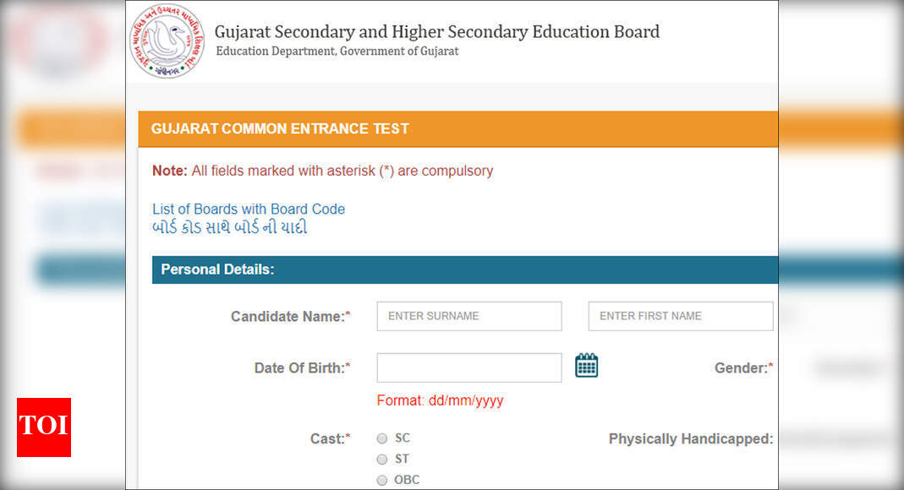Open the Gujarati board list link
Screen dimensions: 904x490
point(229,227)
